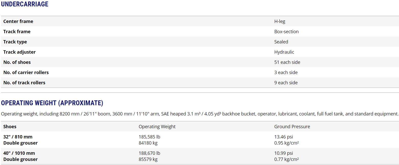Select the Center frame row label

[18, 21]
